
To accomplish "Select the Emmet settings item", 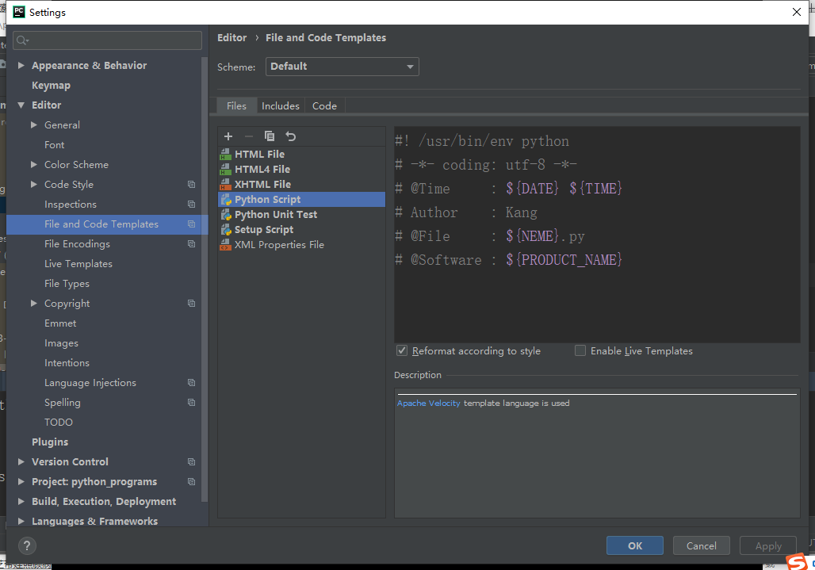I will (x=60, y=323).
